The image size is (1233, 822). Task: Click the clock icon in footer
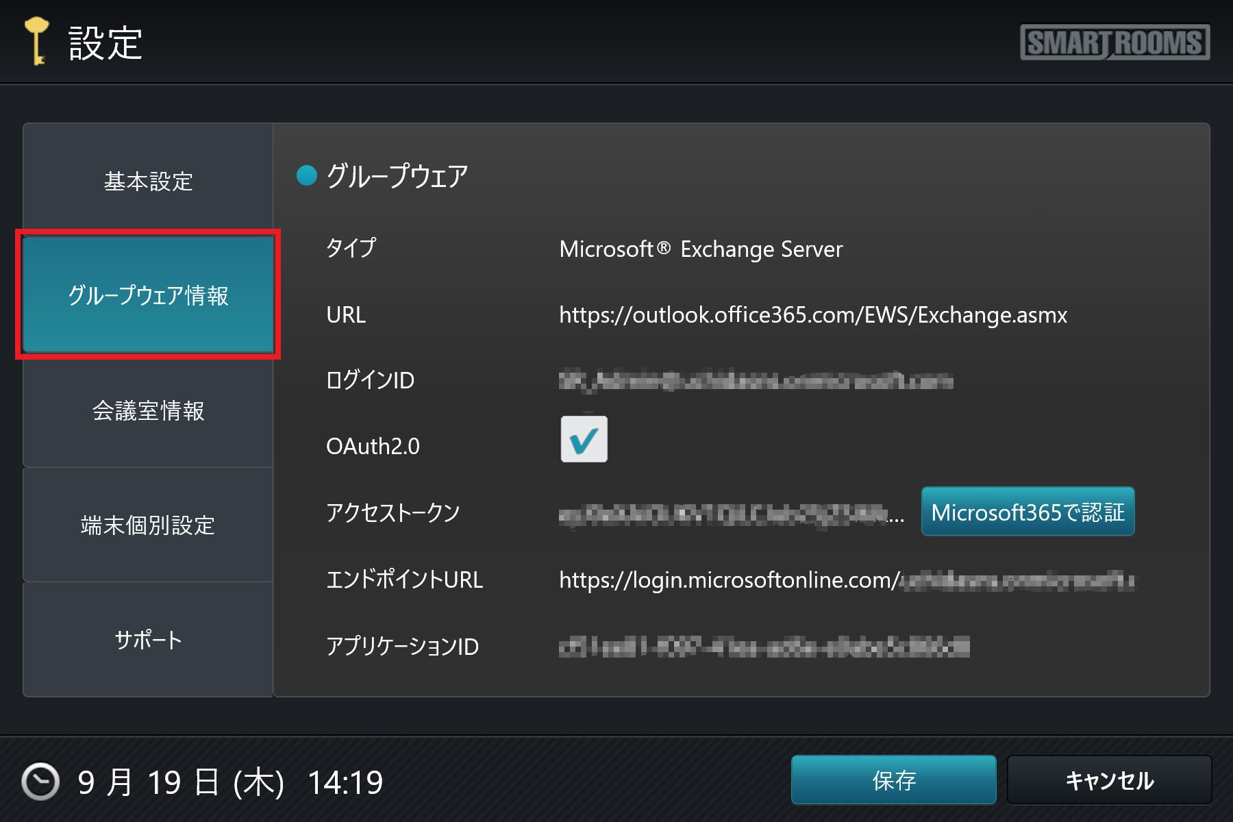tap(40, 782)
